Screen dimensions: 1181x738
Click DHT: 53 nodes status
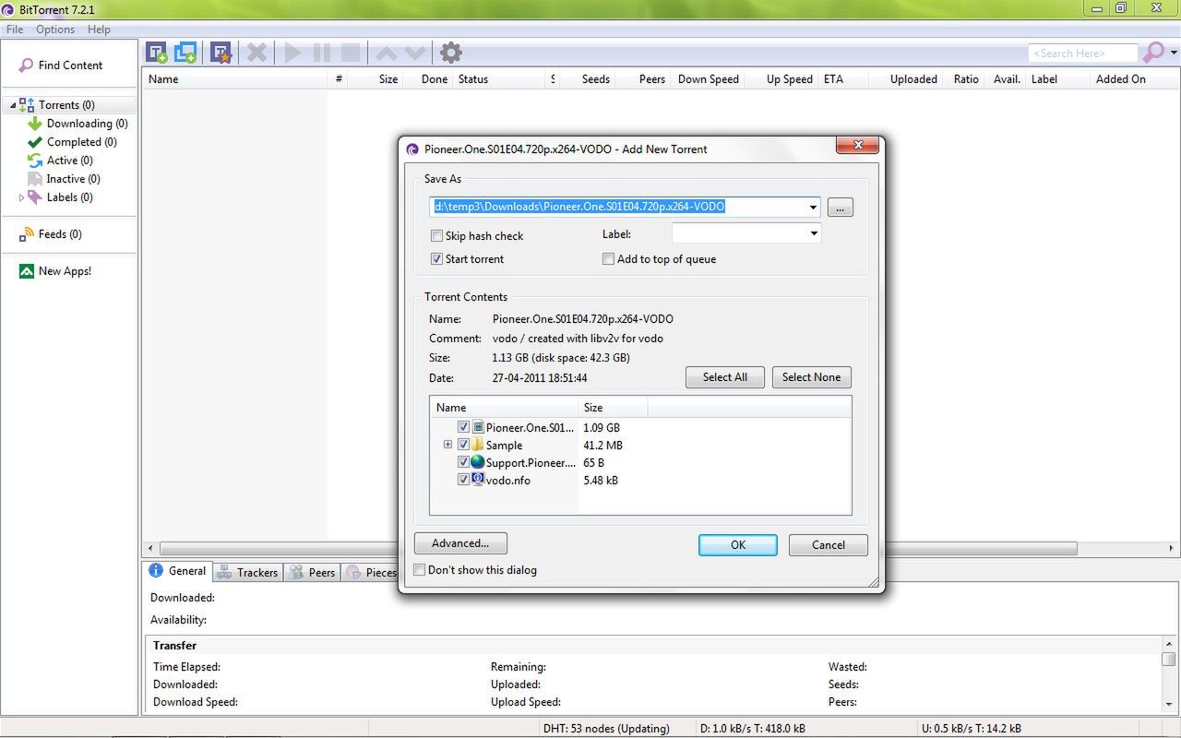pos(607,729)
